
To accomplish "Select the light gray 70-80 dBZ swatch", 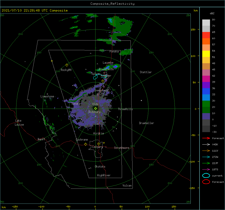I will 206,22.
